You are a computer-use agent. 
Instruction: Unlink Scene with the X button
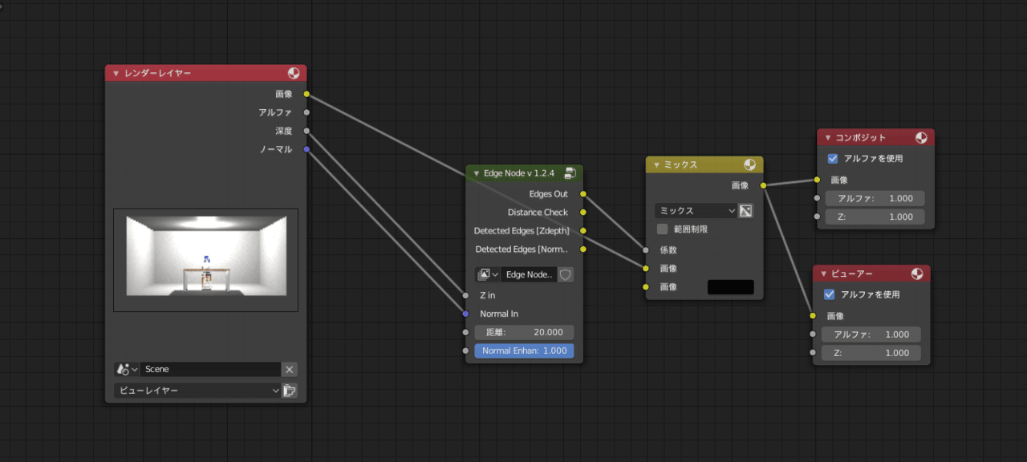(290, 369)
